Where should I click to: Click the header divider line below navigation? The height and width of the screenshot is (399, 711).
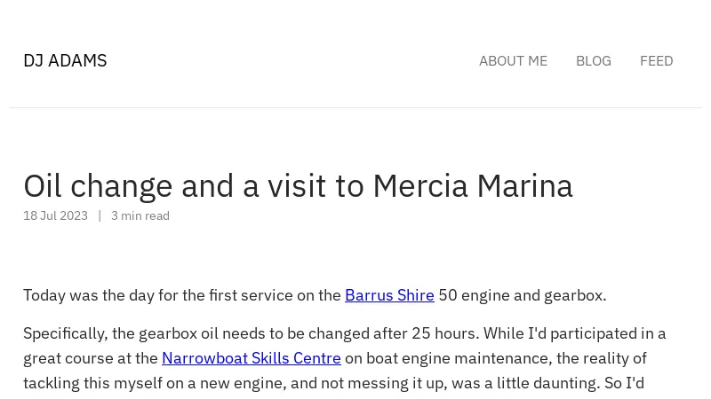click(x=355, y=107)
